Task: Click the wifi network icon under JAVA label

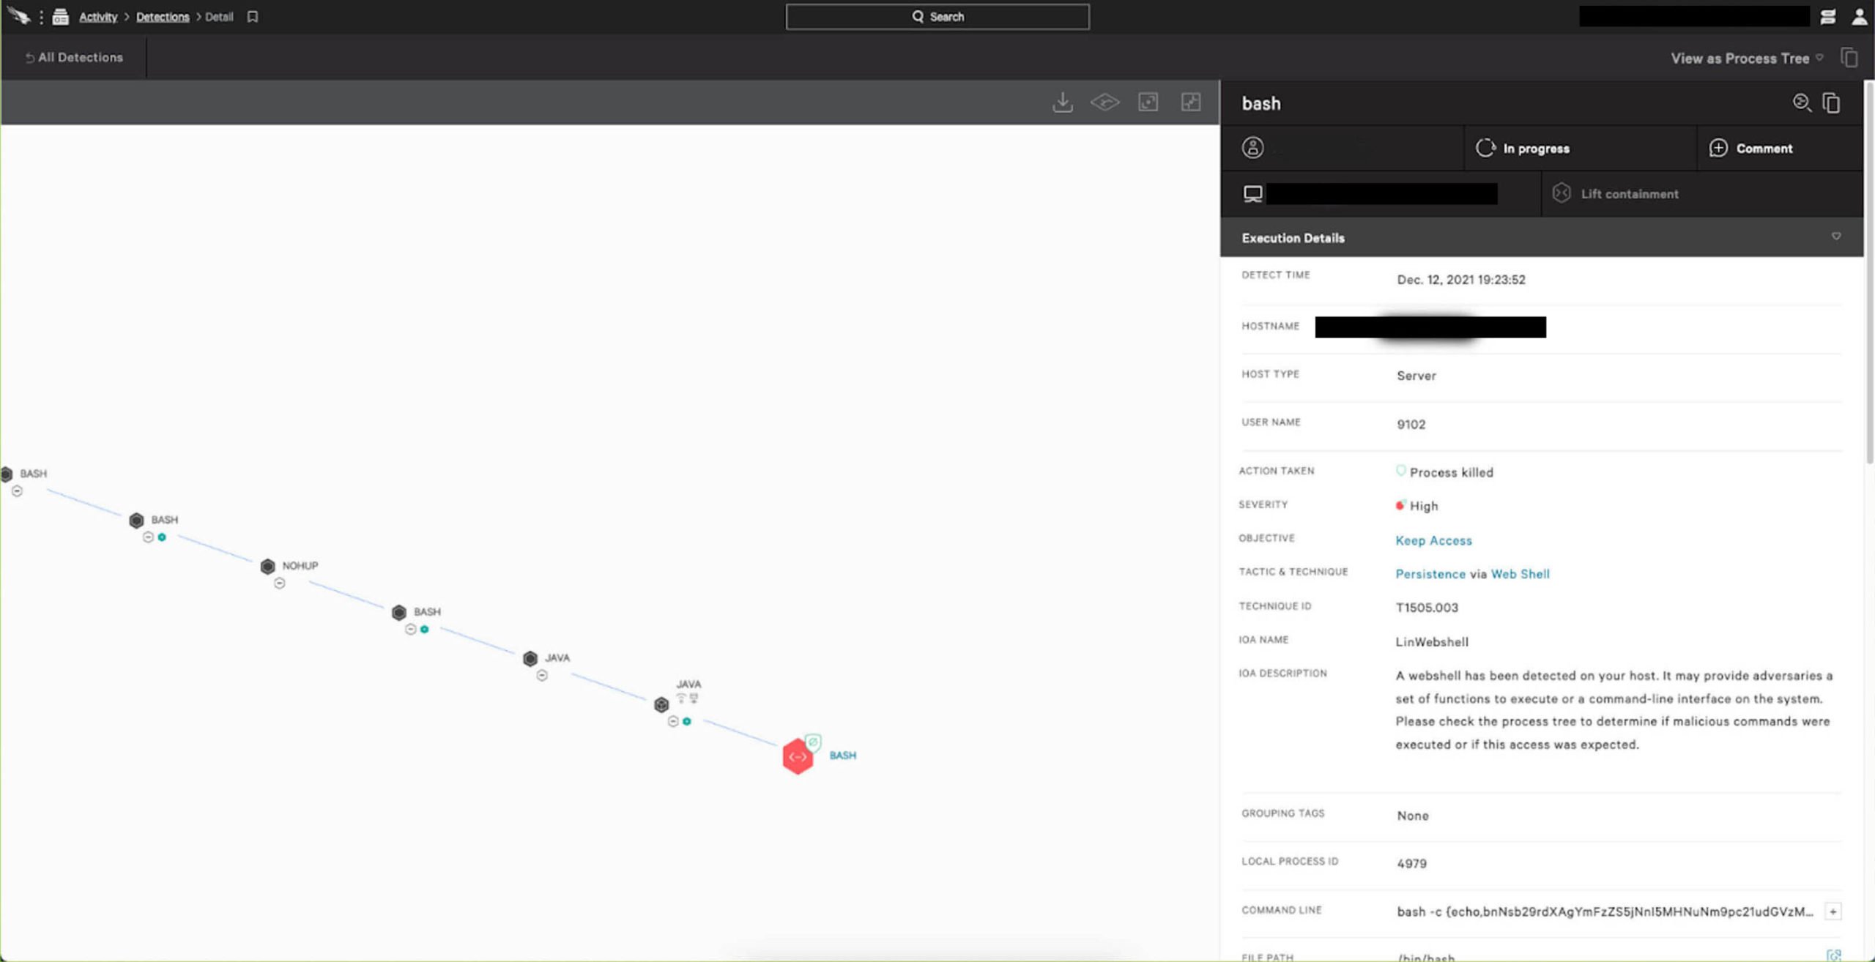Action: 681,698
